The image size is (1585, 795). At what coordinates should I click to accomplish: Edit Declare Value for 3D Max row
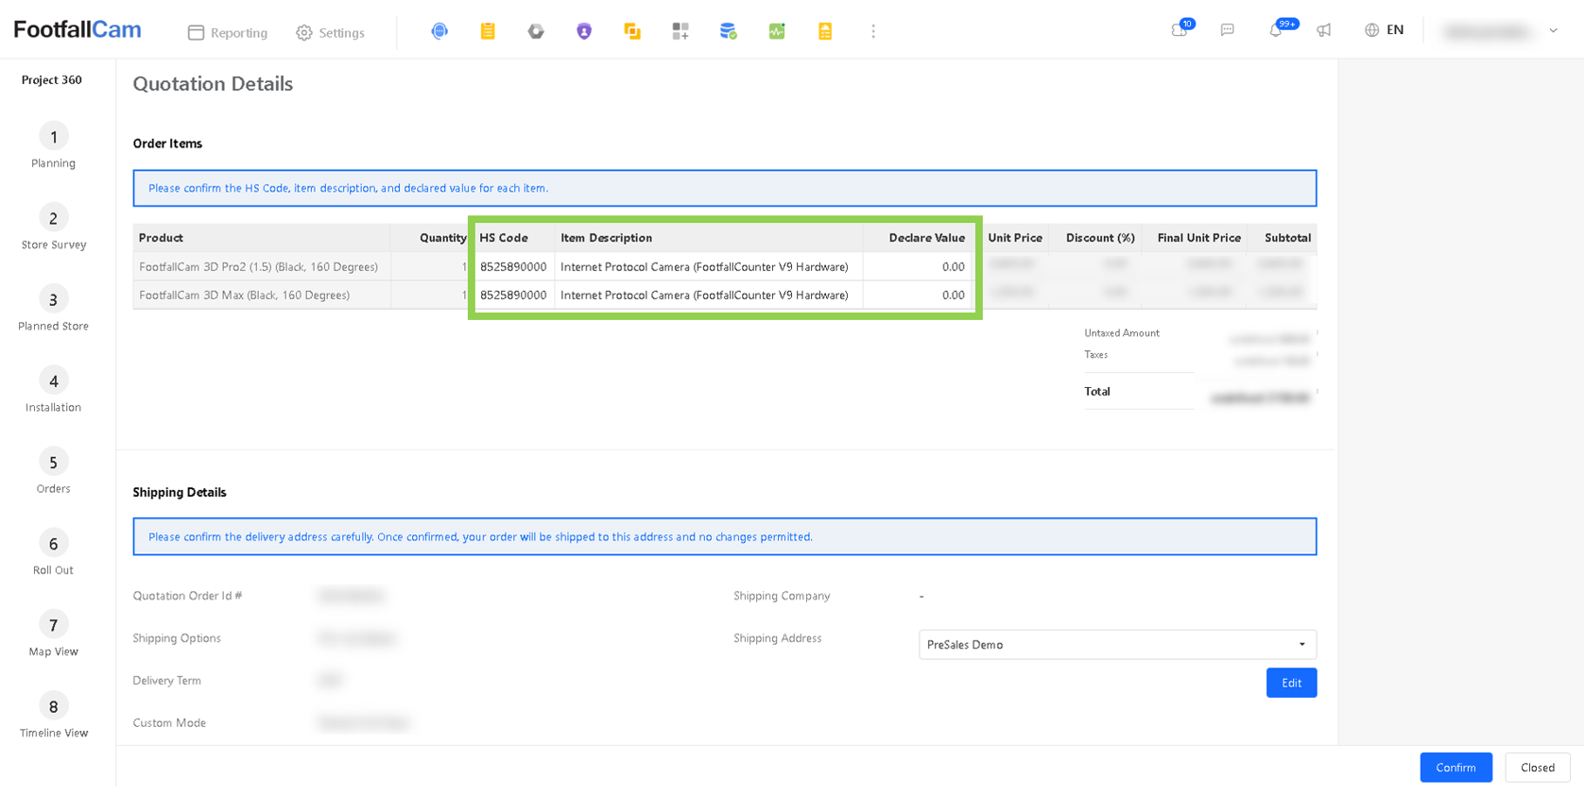918,296
